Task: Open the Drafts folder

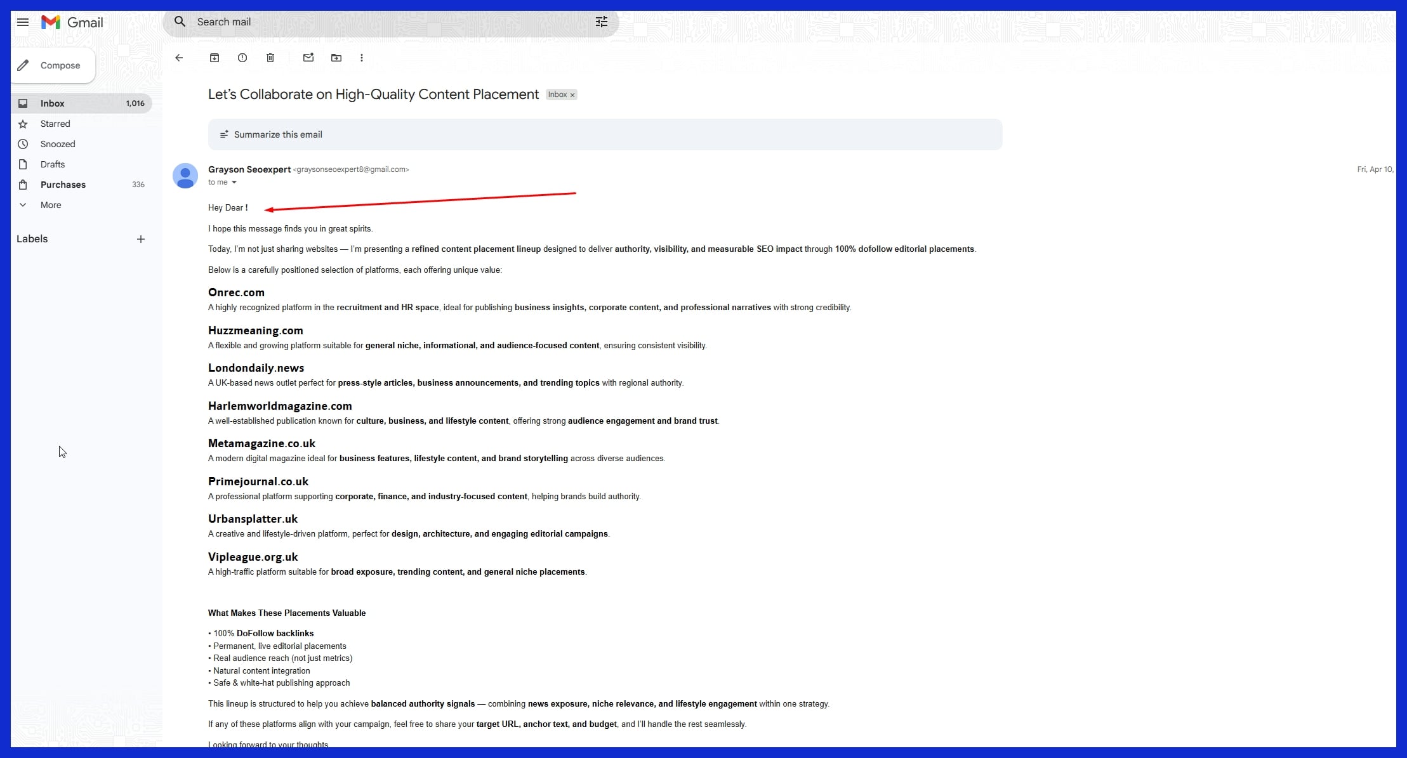Action: click(52, 164)
